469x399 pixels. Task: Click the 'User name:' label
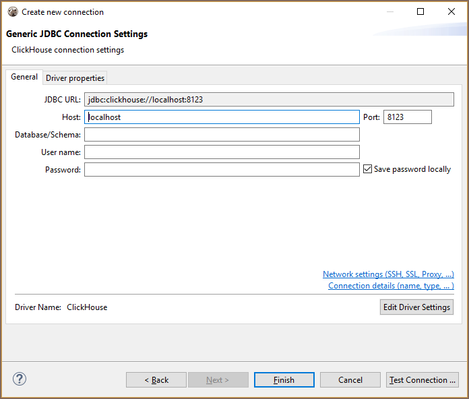61,152
